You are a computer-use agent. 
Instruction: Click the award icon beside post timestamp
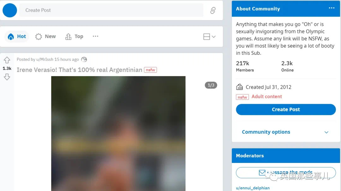coord(84,59)
